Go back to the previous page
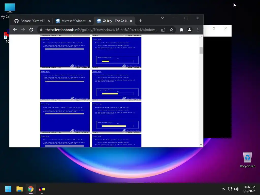The height and width of the screenshot is (195, 260). point(15,30)
